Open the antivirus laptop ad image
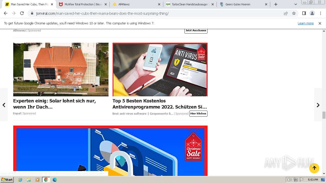Image resolution: width=326 pixels, height=183 pixels. pos(160,69)
